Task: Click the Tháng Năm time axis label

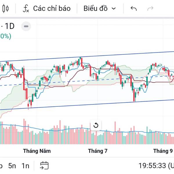Action: [37, 151]
